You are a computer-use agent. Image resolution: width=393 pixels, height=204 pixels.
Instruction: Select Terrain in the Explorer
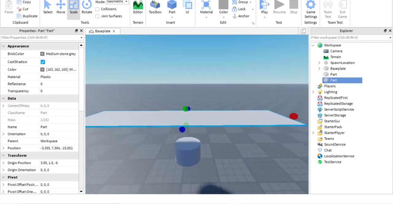click(335, 57)
